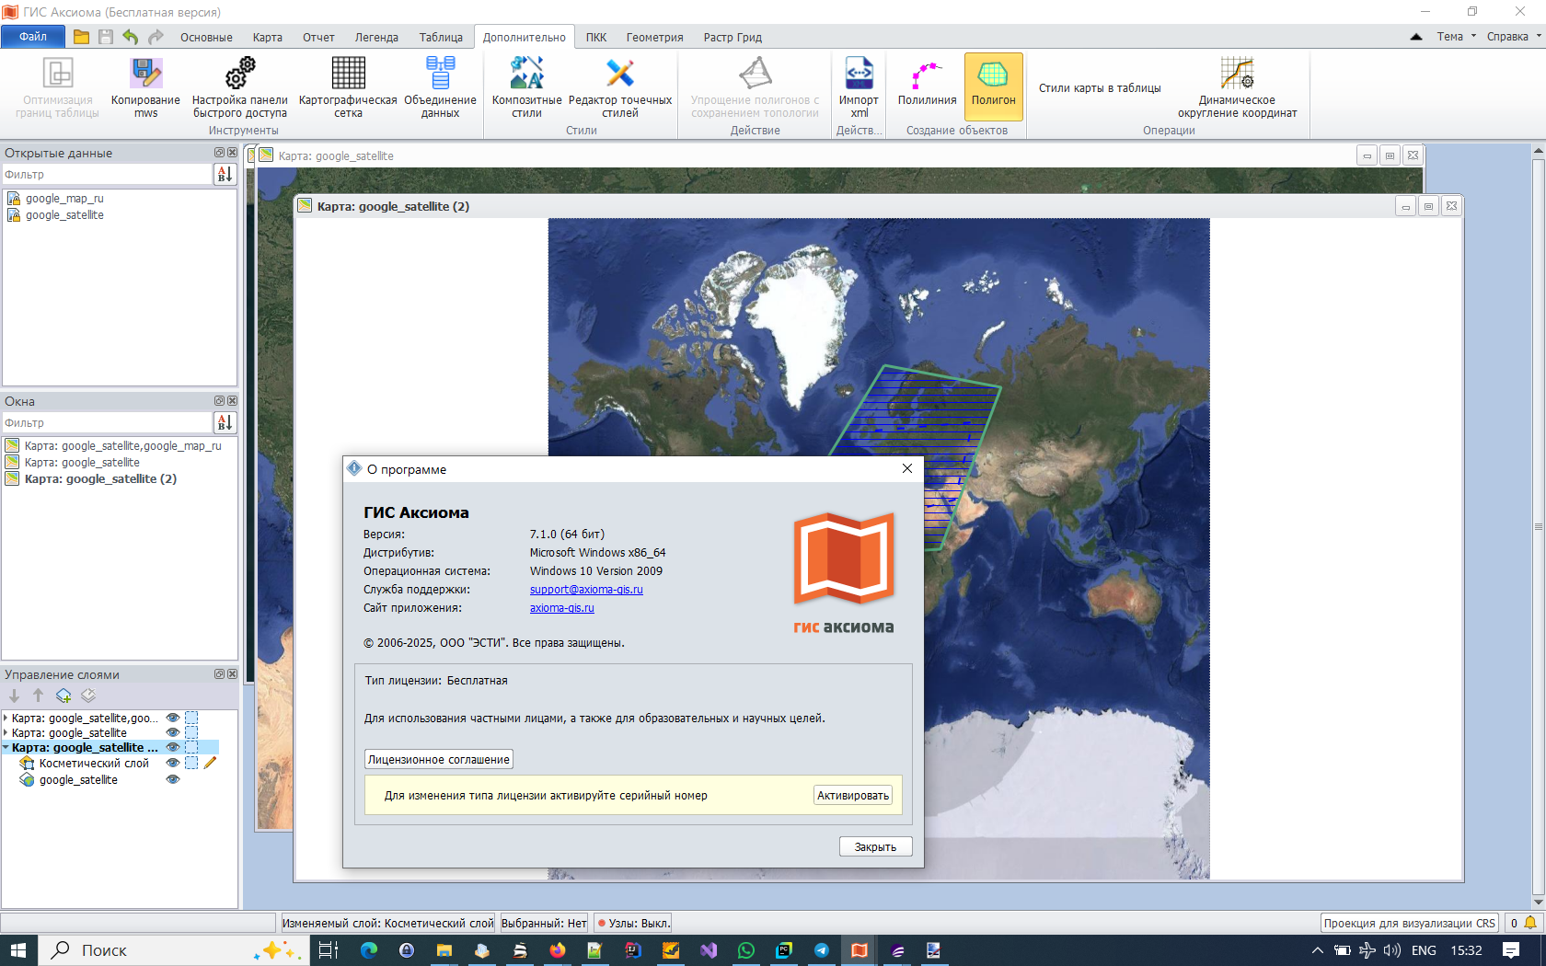The height and width of the screenshot is (966, 1546).
Task: Switch to the Геометрия ribbon tab
Action: click(x=654, y=38)
